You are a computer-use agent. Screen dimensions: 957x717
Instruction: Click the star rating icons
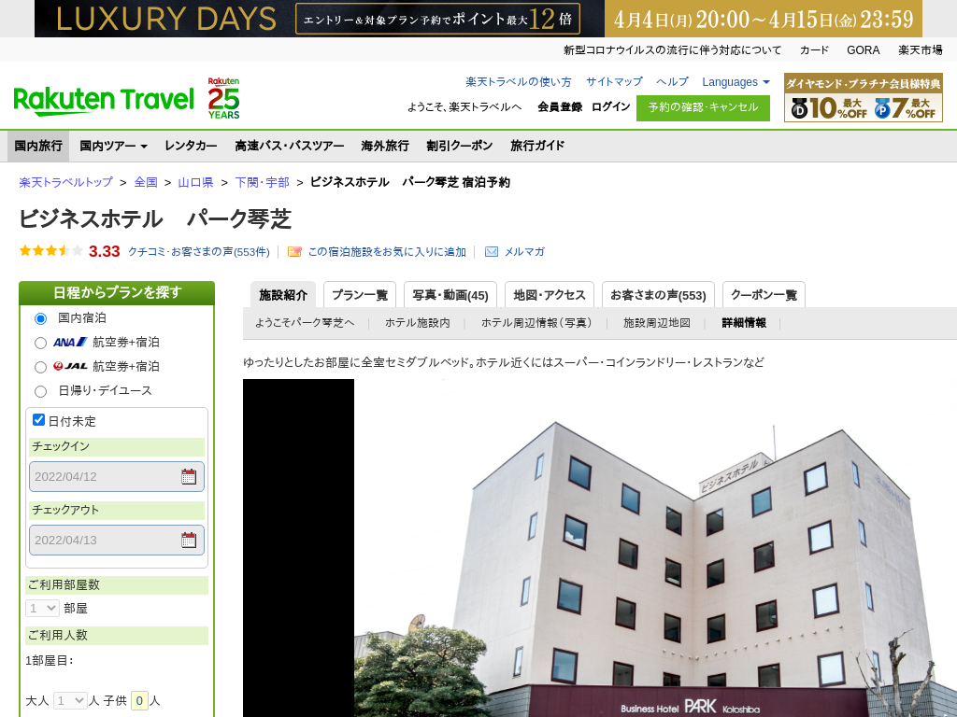[51, 251]
